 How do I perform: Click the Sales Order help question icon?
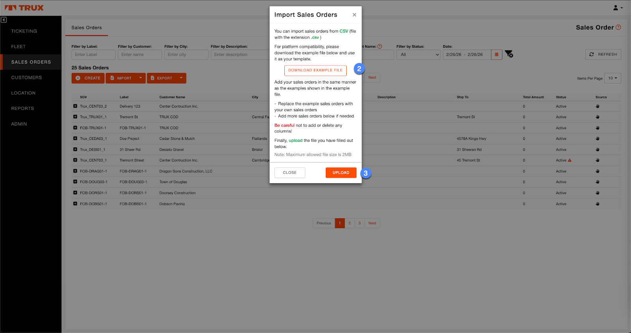618,27
